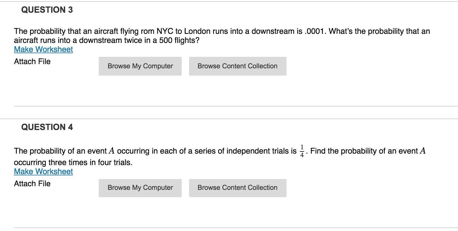Click the Attach File label in Question 3
Viewport: 458px width, 231px height.
(x=32, y=62)
